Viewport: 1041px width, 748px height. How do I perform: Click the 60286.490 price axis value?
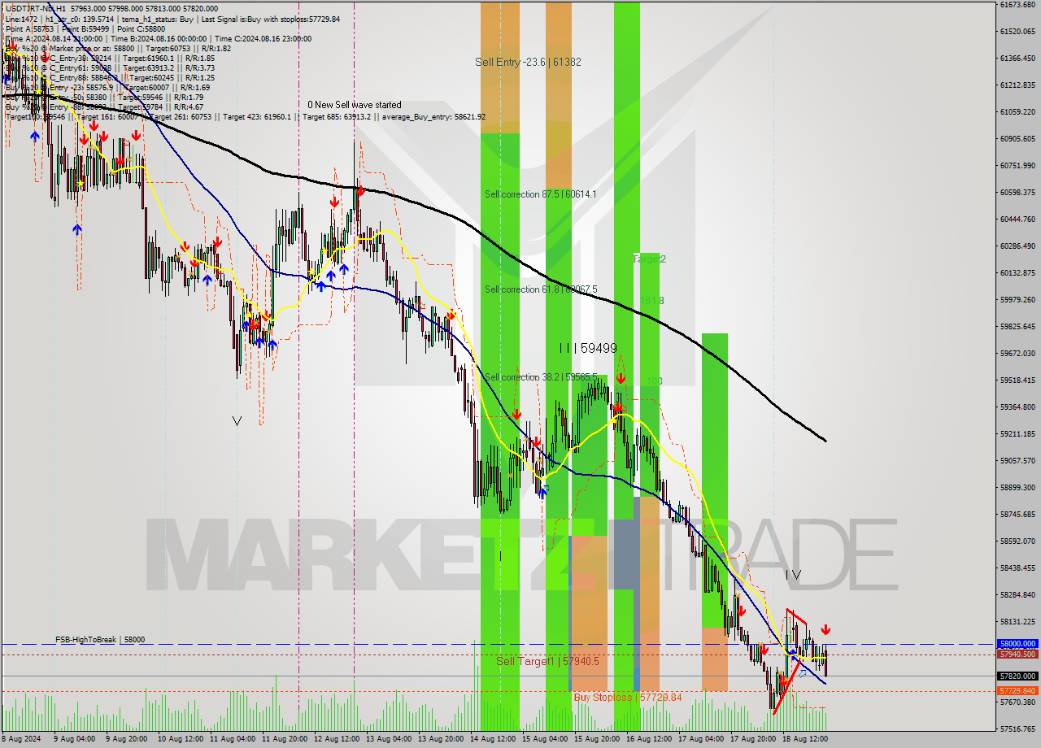tap(1017, 246)
